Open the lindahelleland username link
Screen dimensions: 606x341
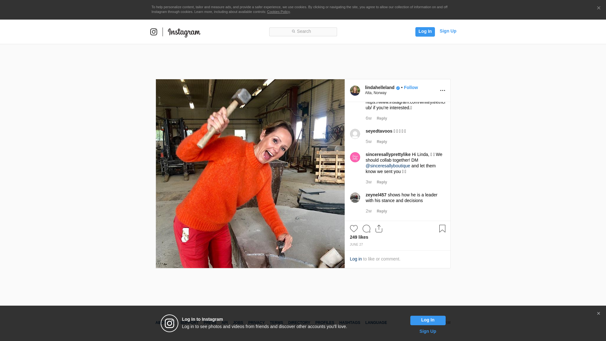click(380, 87)
